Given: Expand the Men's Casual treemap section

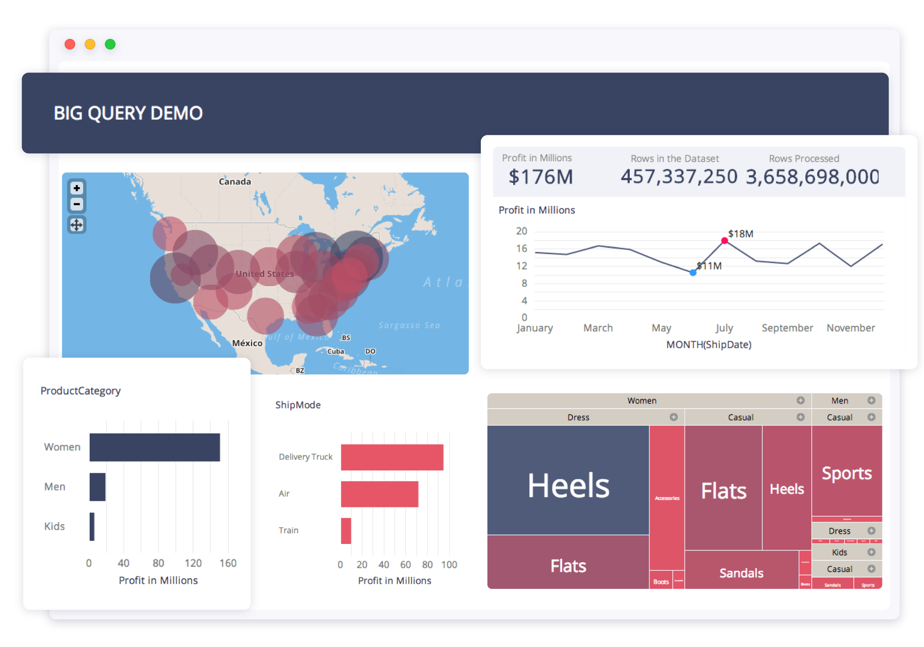Looking at the screenshot, I should point(872,417).
